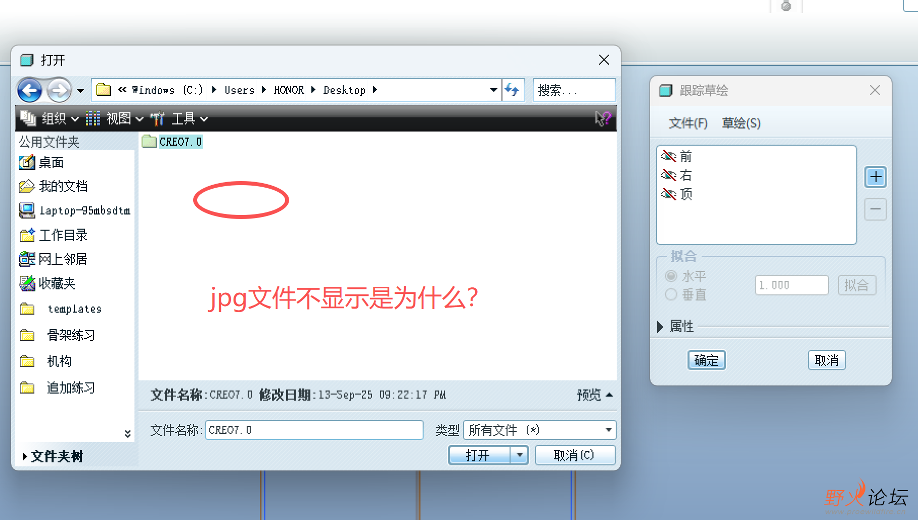
Task: Open 网上邻居
Action: click(x=54, y=259)
